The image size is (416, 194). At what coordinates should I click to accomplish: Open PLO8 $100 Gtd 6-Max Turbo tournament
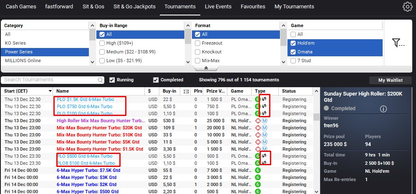[x=86, y=163]
